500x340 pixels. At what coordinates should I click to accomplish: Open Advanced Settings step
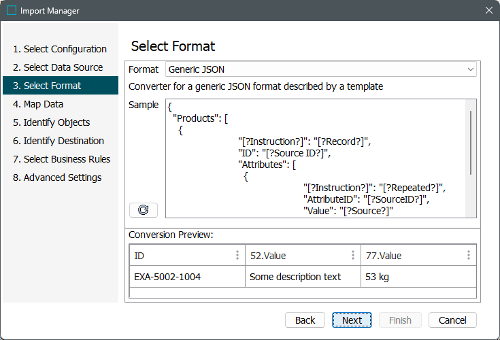pyautogui.click(x=57, y=177)
